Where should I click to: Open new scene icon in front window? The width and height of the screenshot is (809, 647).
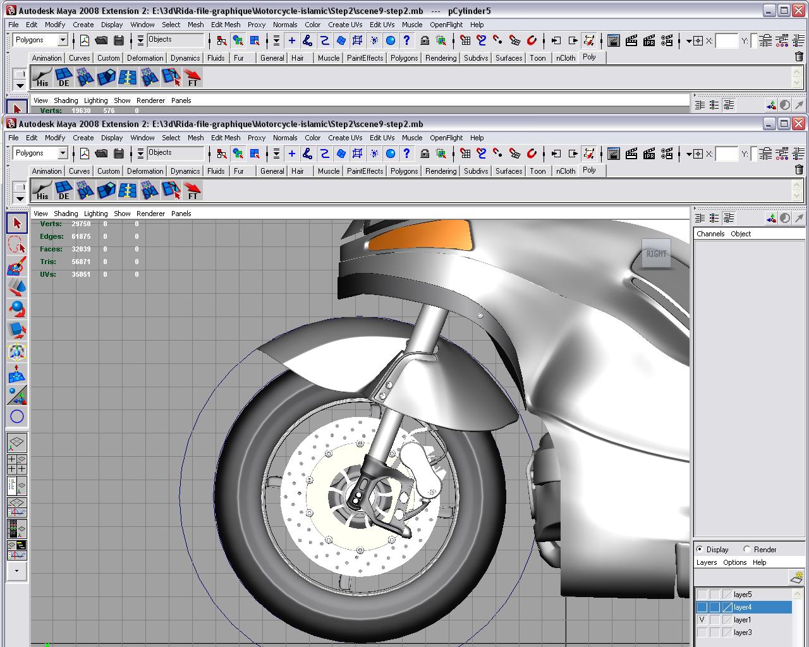(x=85, y=154)
